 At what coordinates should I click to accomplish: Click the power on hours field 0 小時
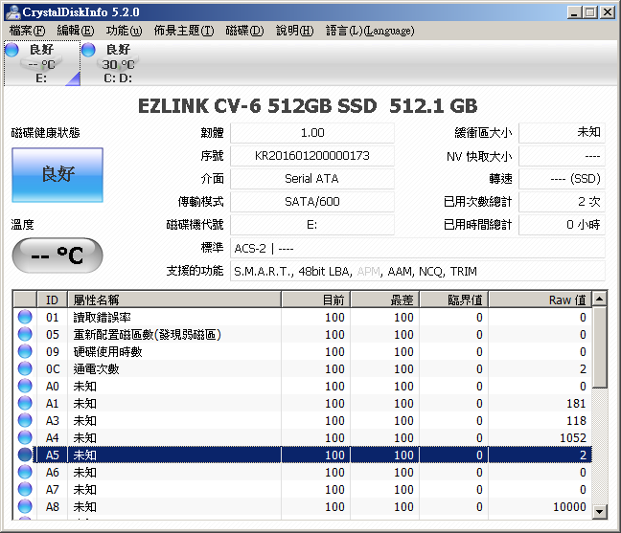point(562,225)
